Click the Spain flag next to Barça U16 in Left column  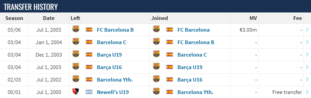pyautogui.click(x=89, y=67)
